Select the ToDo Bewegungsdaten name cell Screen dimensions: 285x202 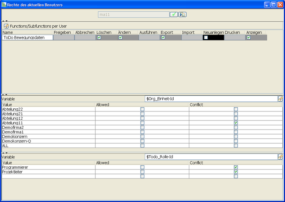coord(27,38)
